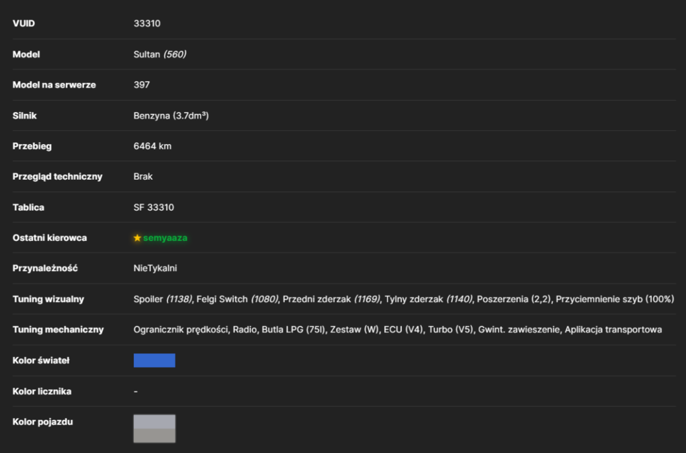
Task: Click the Silnik label
Action: click(x=25, y=115)
